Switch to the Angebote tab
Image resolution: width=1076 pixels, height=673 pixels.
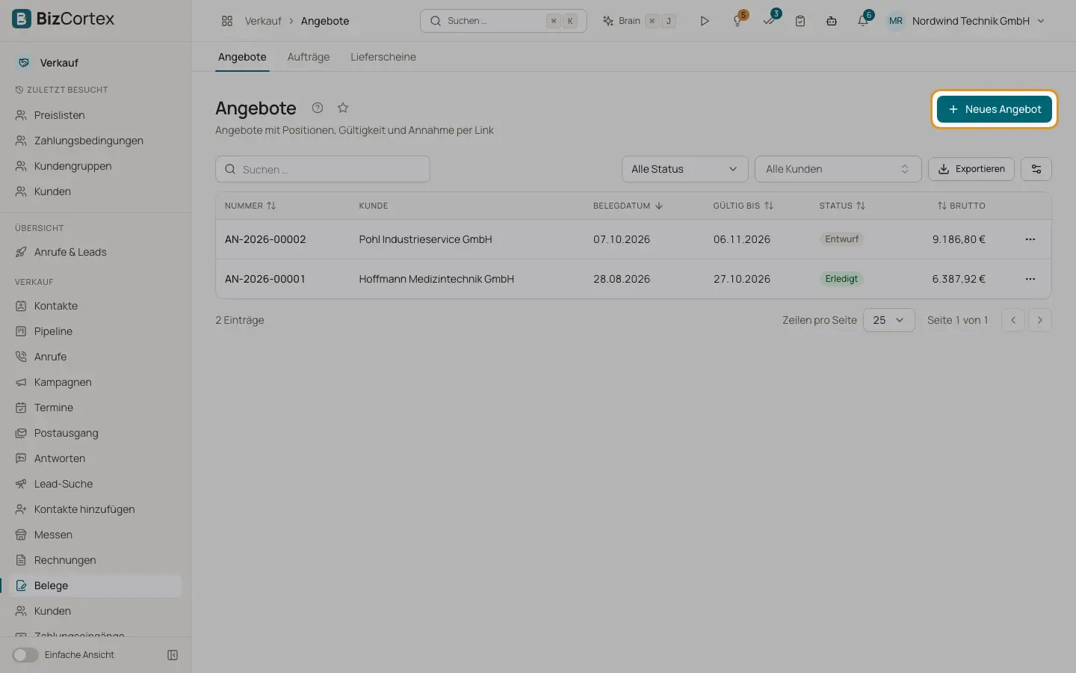click(242, 57)
